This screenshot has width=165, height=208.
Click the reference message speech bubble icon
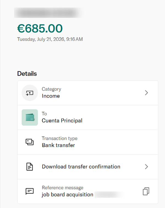coord(30,191)
